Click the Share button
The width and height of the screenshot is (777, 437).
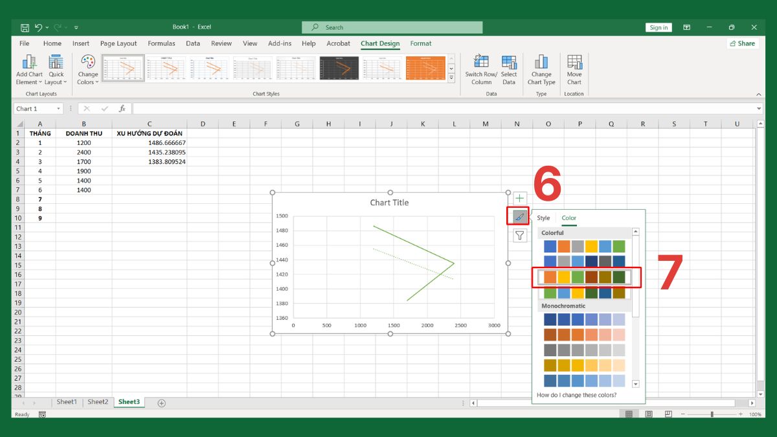[742, 43]
